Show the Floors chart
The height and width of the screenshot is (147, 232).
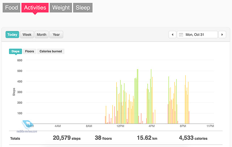(x=29, y=51)
